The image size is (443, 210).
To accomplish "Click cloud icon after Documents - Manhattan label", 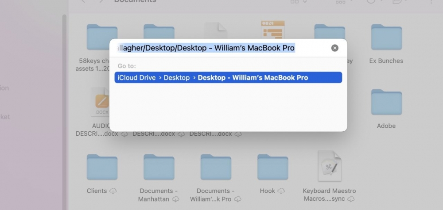I will [176, 199].
